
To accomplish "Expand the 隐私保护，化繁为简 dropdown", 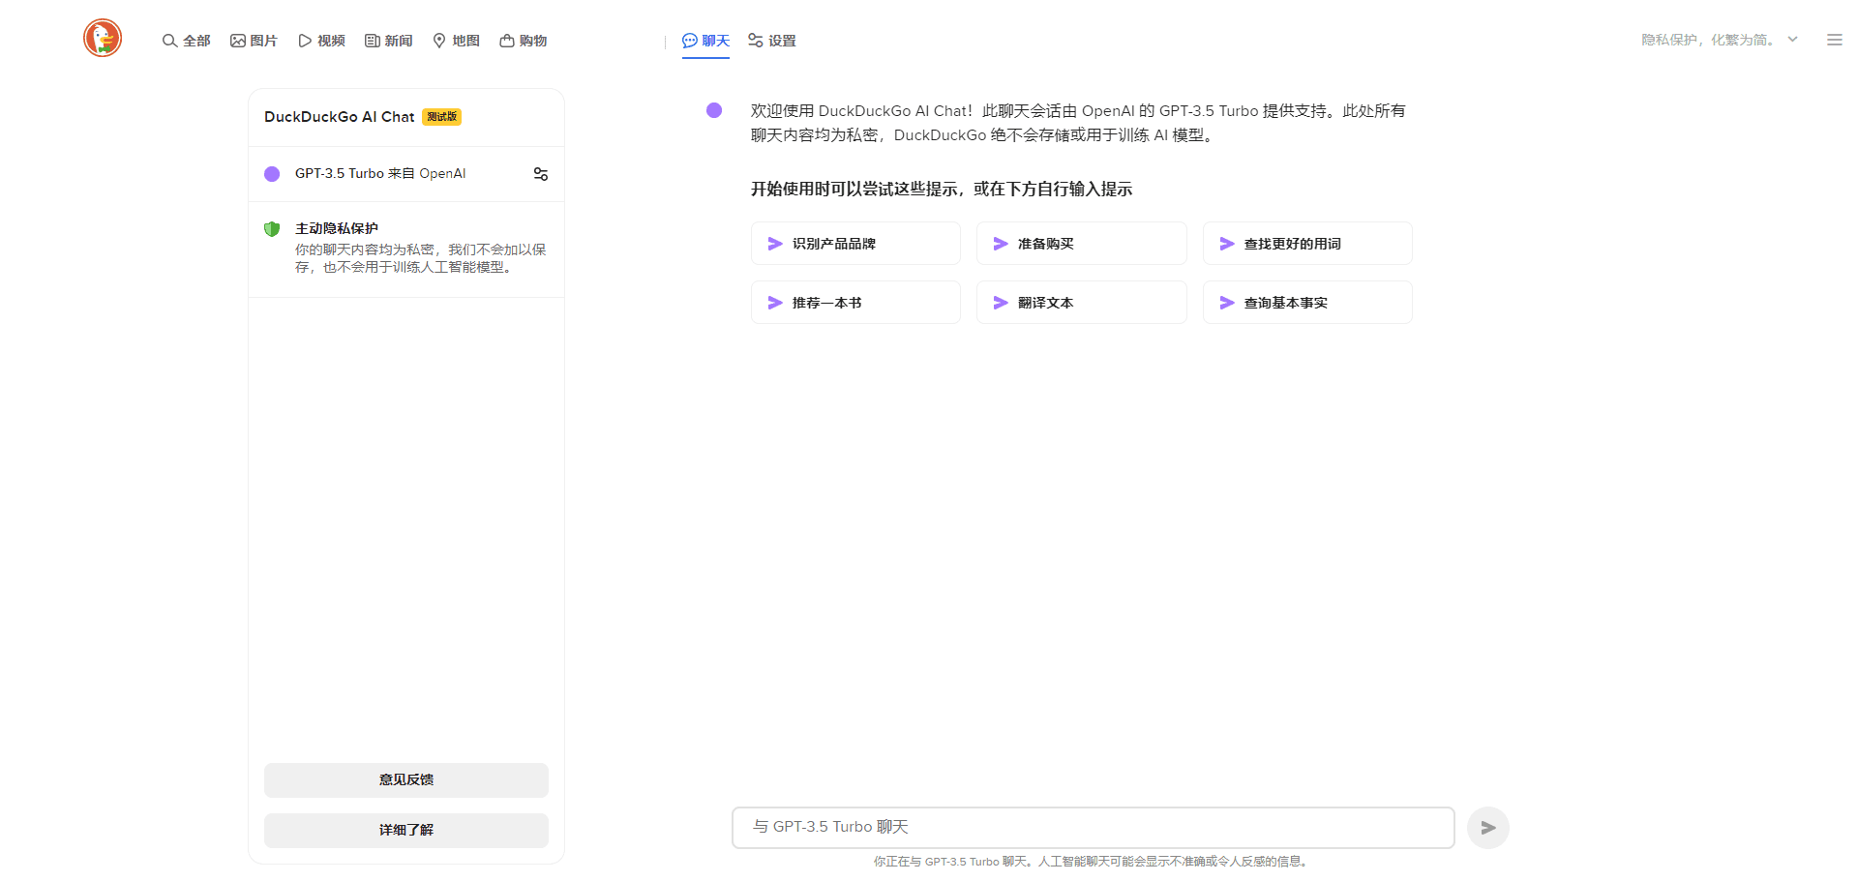I will 1720,40.
